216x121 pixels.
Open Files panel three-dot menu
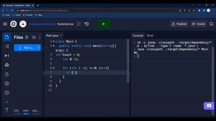(x=40, y=37)
